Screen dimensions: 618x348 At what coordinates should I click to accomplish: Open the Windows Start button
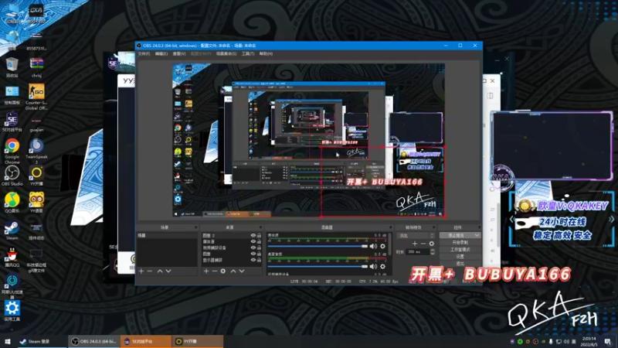pyautogui.click(x=8, y=341)
